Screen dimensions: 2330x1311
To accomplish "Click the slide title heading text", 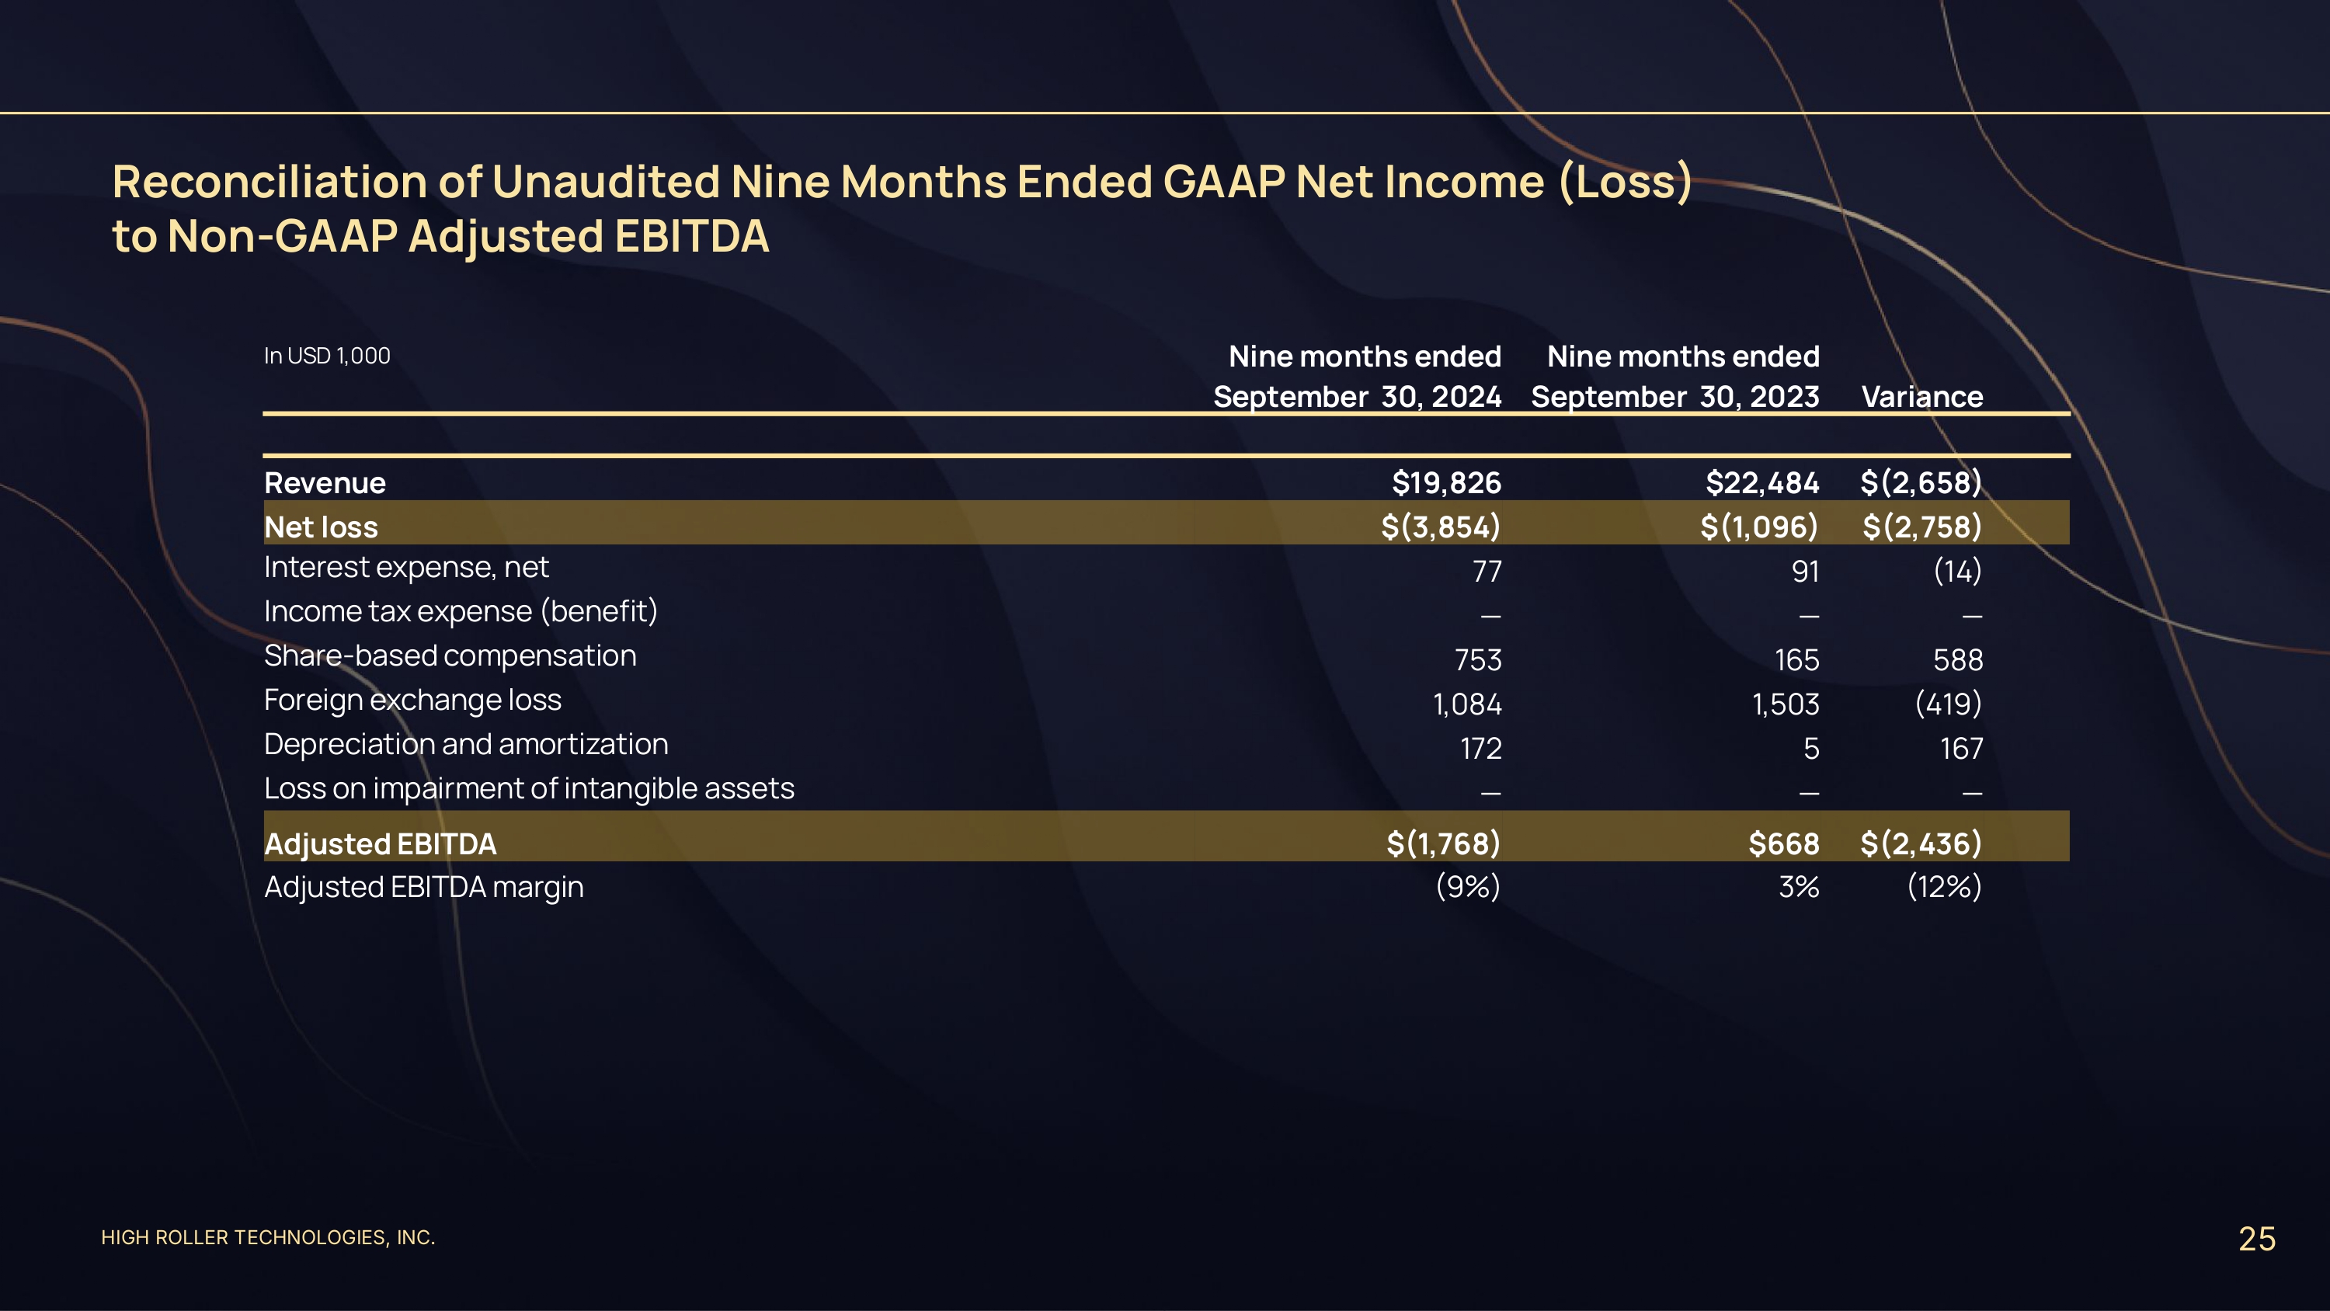I will point(900,208).
